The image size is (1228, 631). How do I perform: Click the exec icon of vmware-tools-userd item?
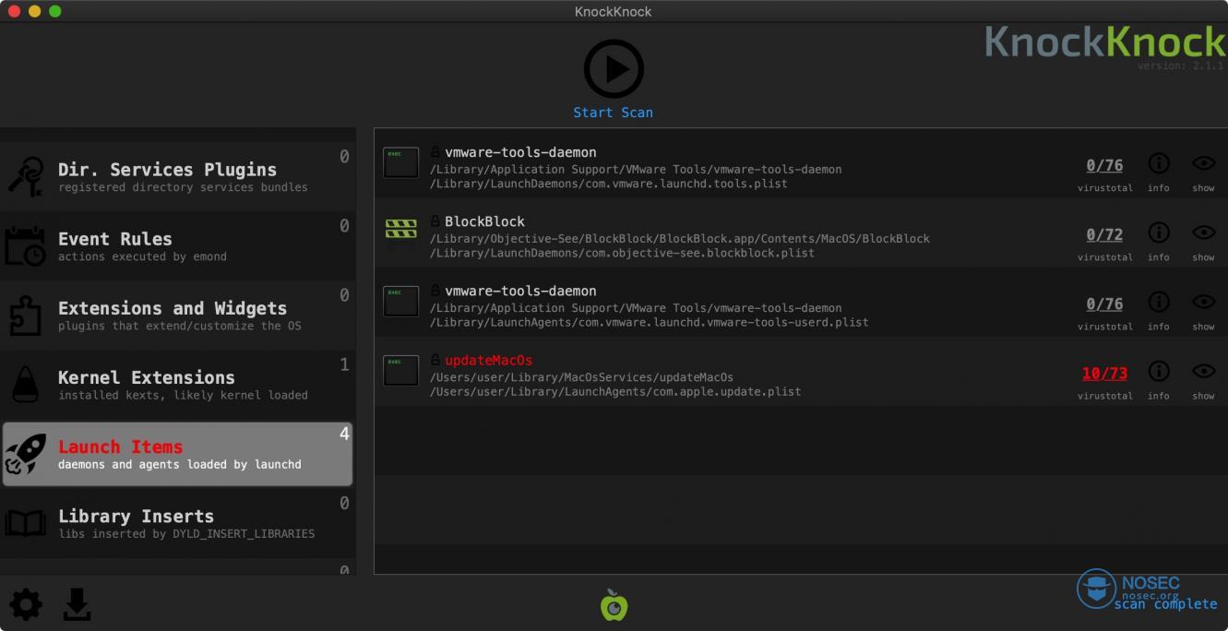pos(401,302)
